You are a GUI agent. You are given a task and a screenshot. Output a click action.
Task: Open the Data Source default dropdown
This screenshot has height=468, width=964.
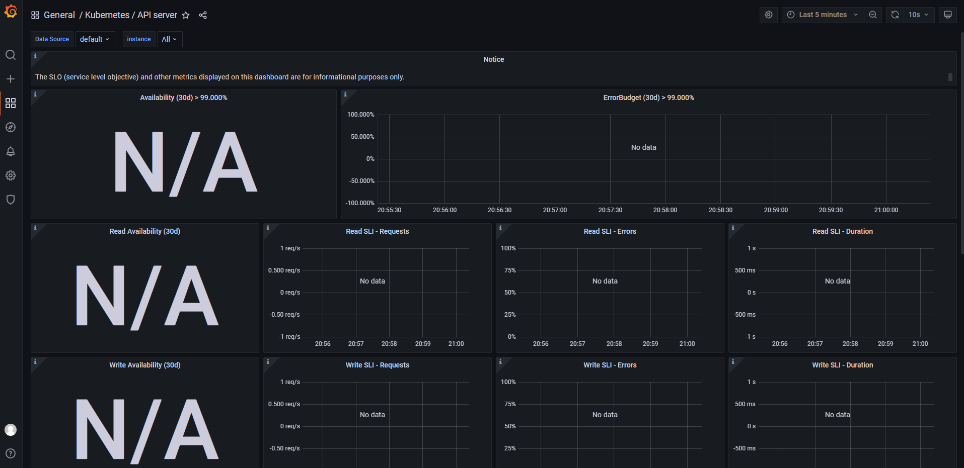point(95,39)
